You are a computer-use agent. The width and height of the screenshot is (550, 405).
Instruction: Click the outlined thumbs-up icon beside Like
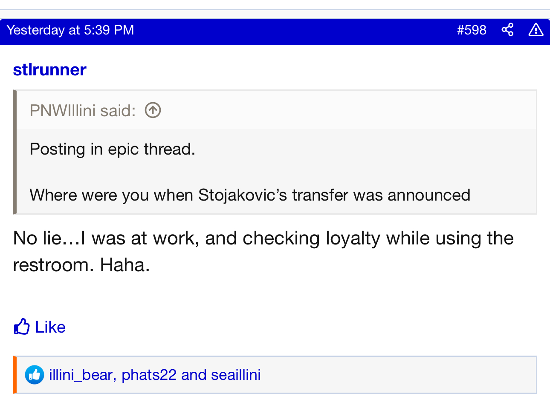pyautogui.click(x=22, y=327)
